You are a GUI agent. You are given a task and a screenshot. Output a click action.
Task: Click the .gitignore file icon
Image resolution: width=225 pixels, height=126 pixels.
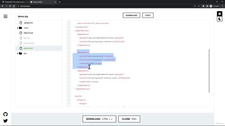(x=21, y=23)
